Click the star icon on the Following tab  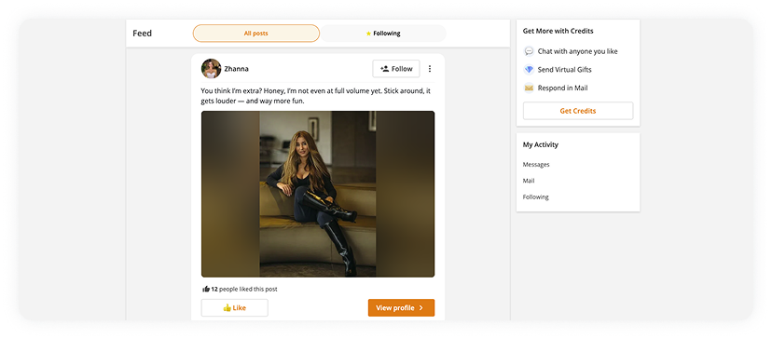[368, 34]
